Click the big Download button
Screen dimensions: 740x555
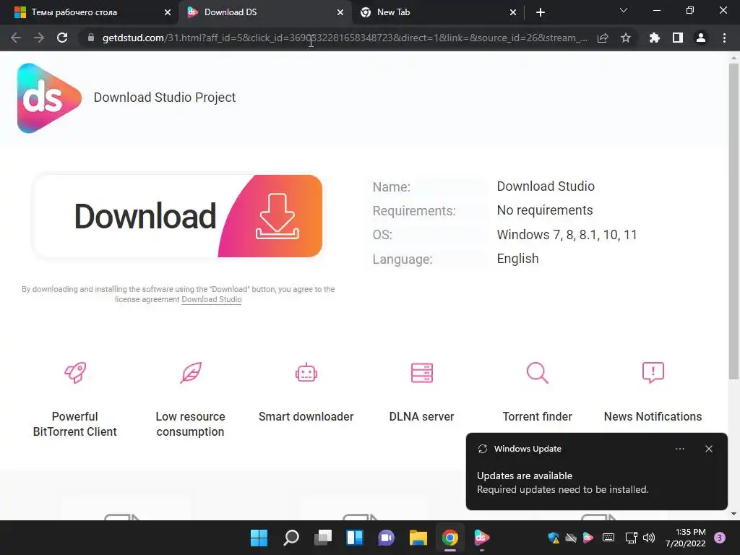[178, 216]
